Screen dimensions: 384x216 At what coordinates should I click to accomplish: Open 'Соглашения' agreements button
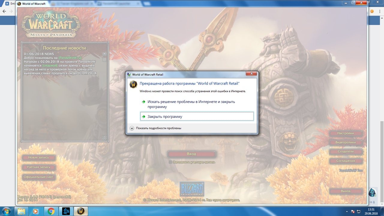point(346,161)
